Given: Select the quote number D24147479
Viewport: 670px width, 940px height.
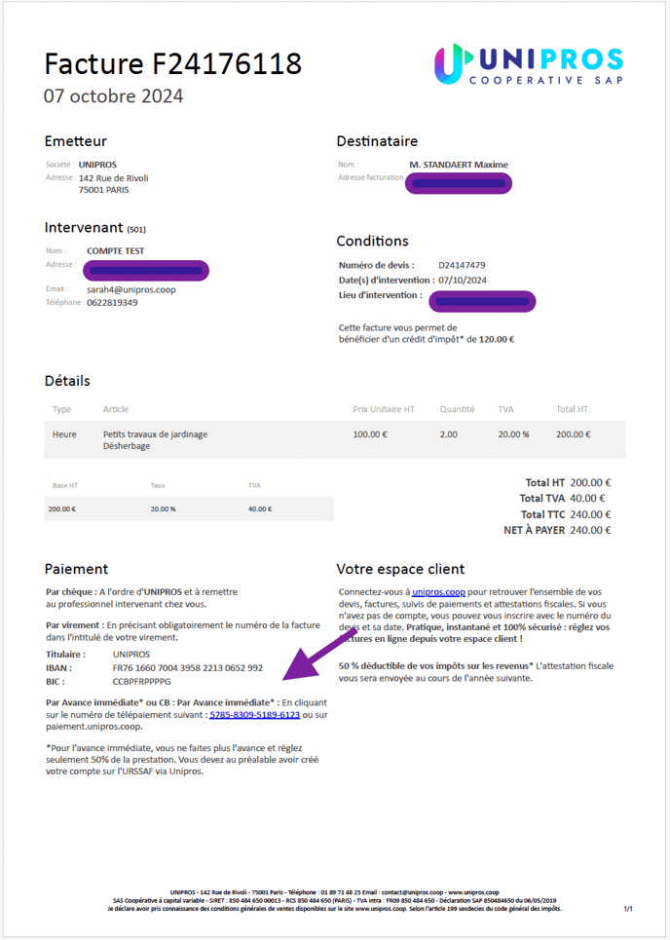Looking at the screenshot, I should [462, 265].
